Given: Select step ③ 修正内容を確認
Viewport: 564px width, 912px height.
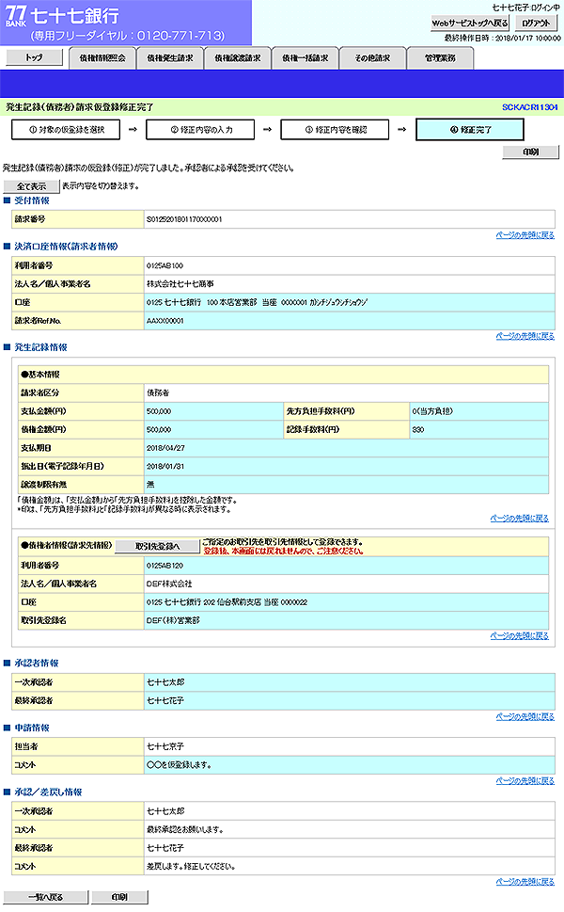Looking at the screenshot, I should pyautogui.click(x=336, y=130).
